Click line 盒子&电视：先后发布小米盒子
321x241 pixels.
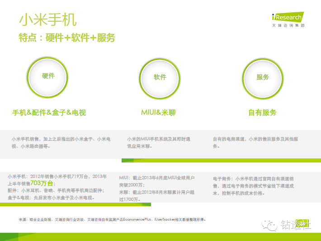(51, 198)
